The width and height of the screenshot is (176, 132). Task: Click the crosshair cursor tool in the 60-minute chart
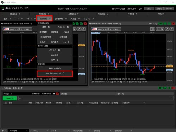click(152, 29)
